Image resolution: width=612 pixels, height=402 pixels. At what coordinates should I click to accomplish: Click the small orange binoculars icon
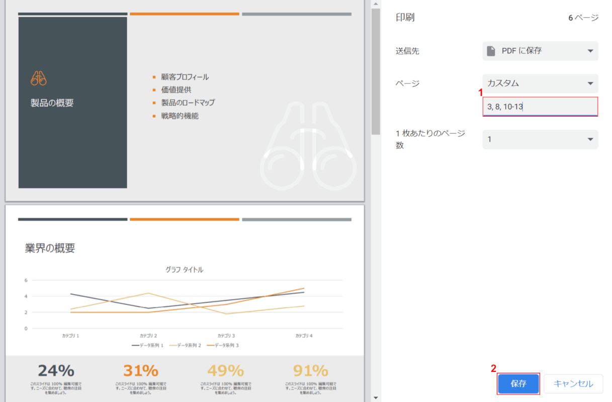click(x=39, y=78)
